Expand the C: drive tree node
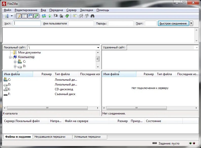The height and width of the screenshot is (148, 201). click(x=15, y=62)
